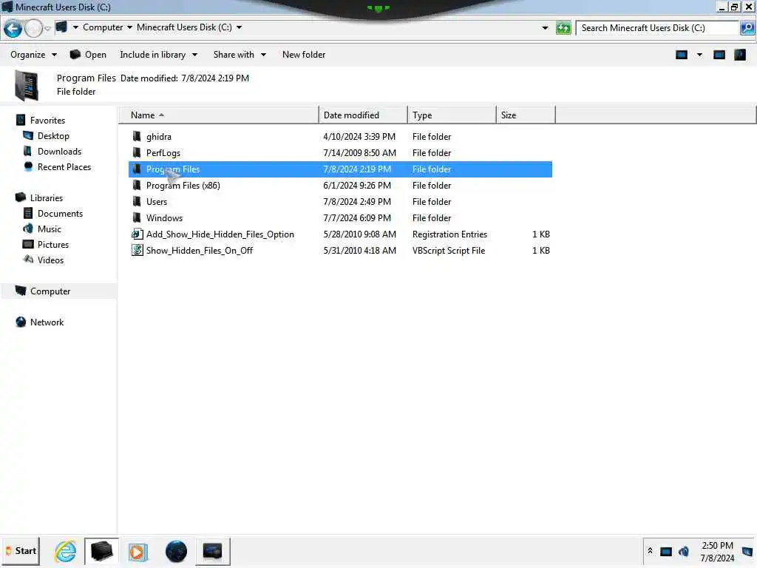Select Libraries in the navigation pane
This screenshot has width=757, height=568.
point(47,197)
